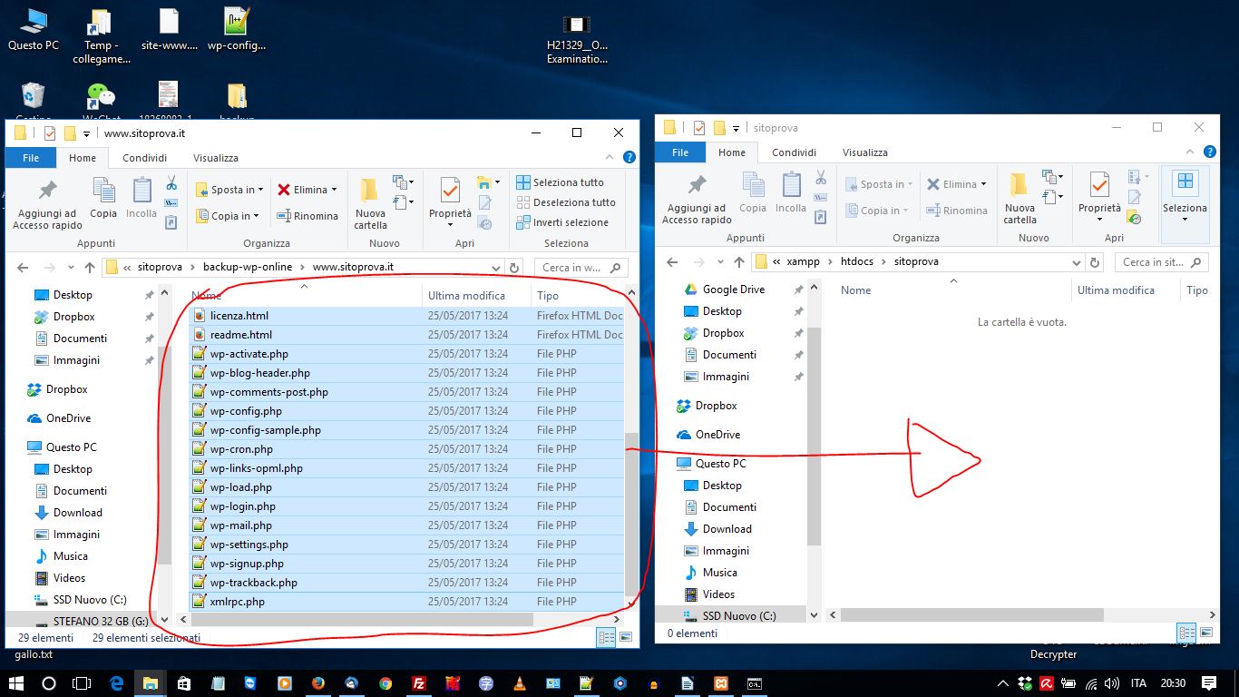
Task: Open the Windows Start menu
Action: 16,683
